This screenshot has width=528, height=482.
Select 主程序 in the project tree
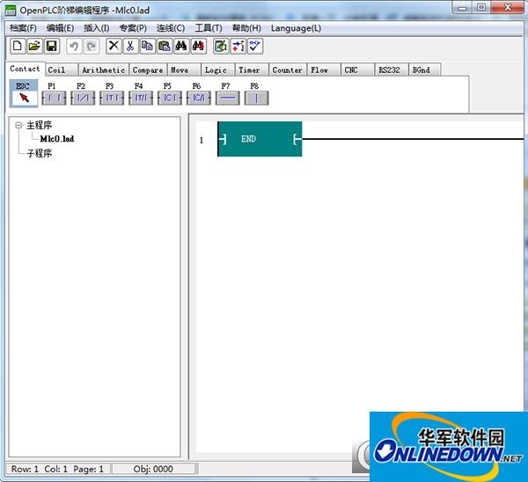[39, 125]
